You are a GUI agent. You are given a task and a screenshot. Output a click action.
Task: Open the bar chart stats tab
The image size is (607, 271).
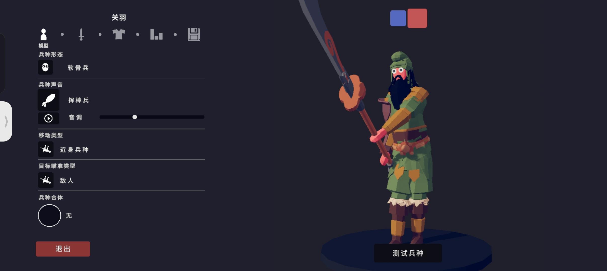[x=156, y=34]
